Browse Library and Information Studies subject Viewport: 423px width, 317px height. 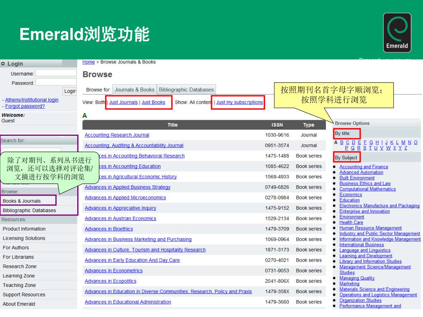click(371, 261)
